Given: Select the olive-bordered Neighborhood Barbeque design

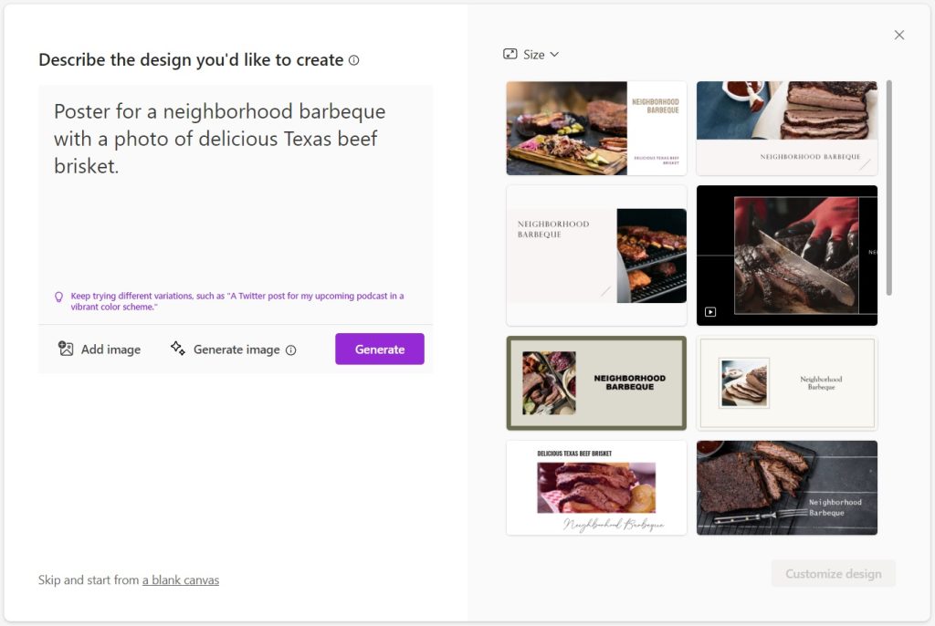Looking at the screenshot, I should click(596, 383).
